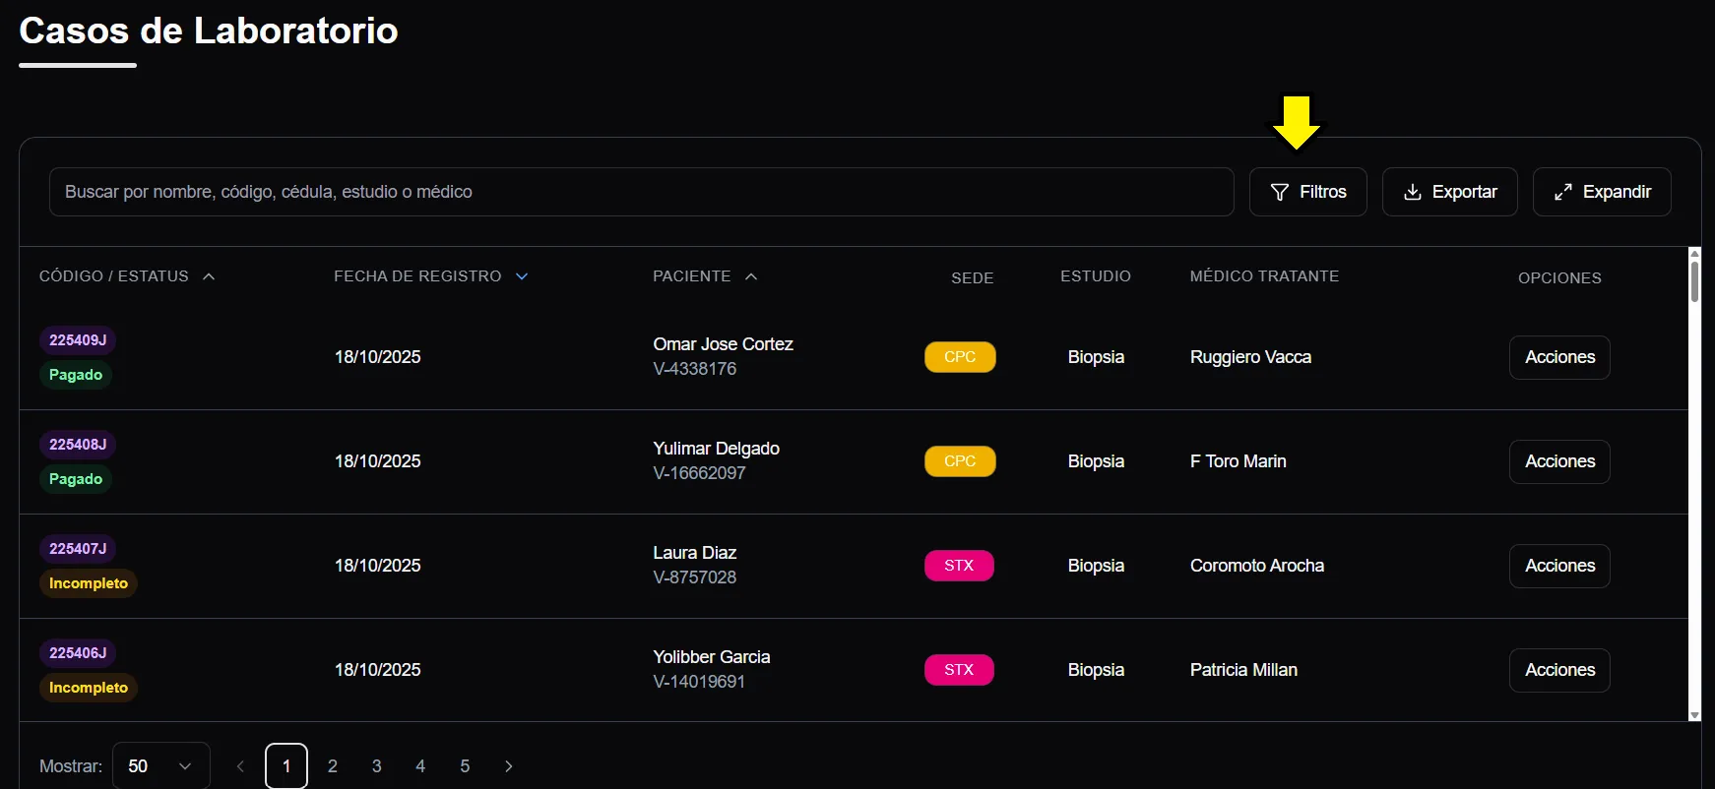The image size is (1715, 789).
Task: Open Acciones for Yulimar Delgado
Action: (1558, 461)
